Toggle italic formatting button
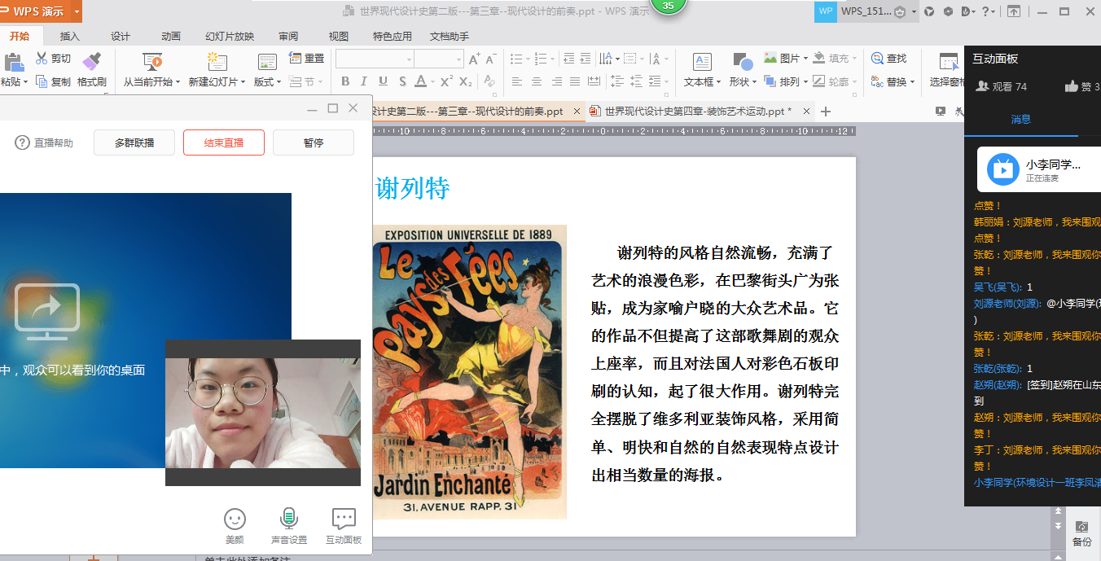1101x561 pixels. pyautogui.click(x=363, y=81)
